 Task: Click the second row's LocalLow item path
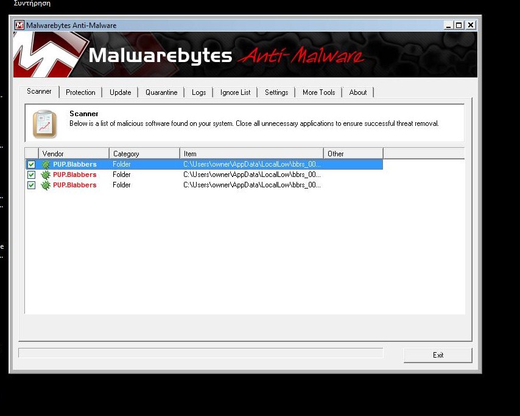(x=252, y=175)
